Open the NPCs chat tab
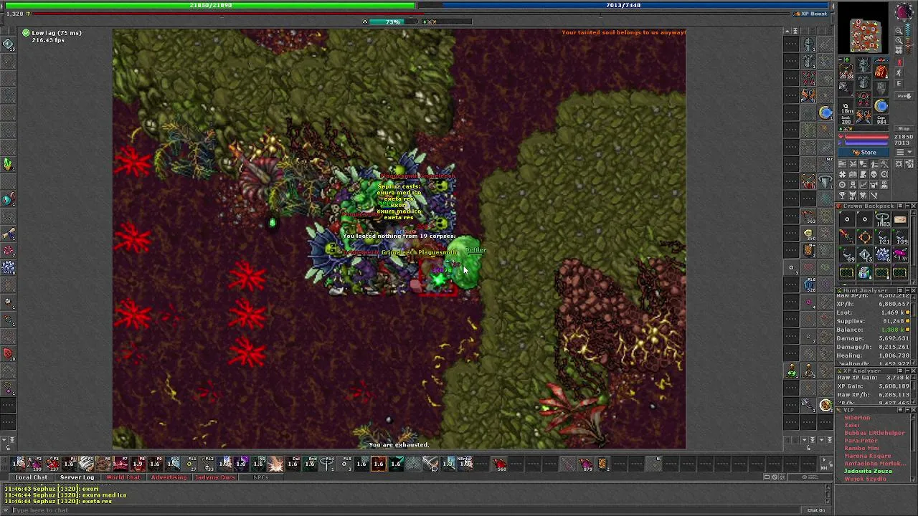Viewport: 918px width, 516px height. click(x=260, y=477)
